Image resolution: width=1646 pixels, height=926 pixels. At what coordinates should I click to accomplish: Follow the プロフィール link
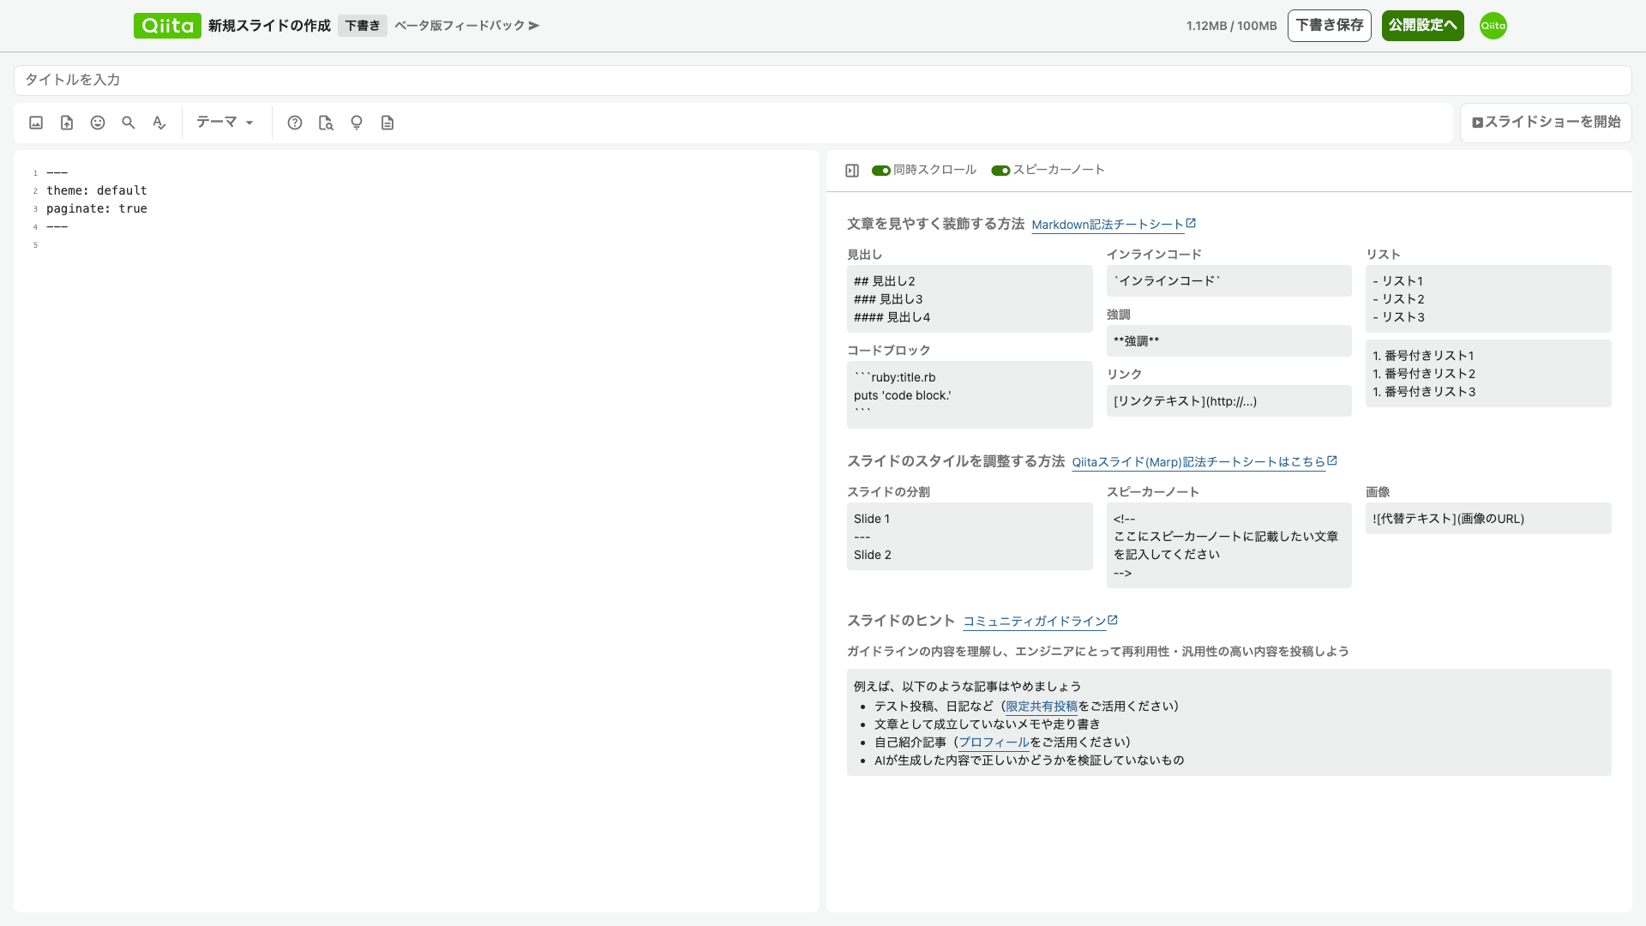click(x=994, y=743)
